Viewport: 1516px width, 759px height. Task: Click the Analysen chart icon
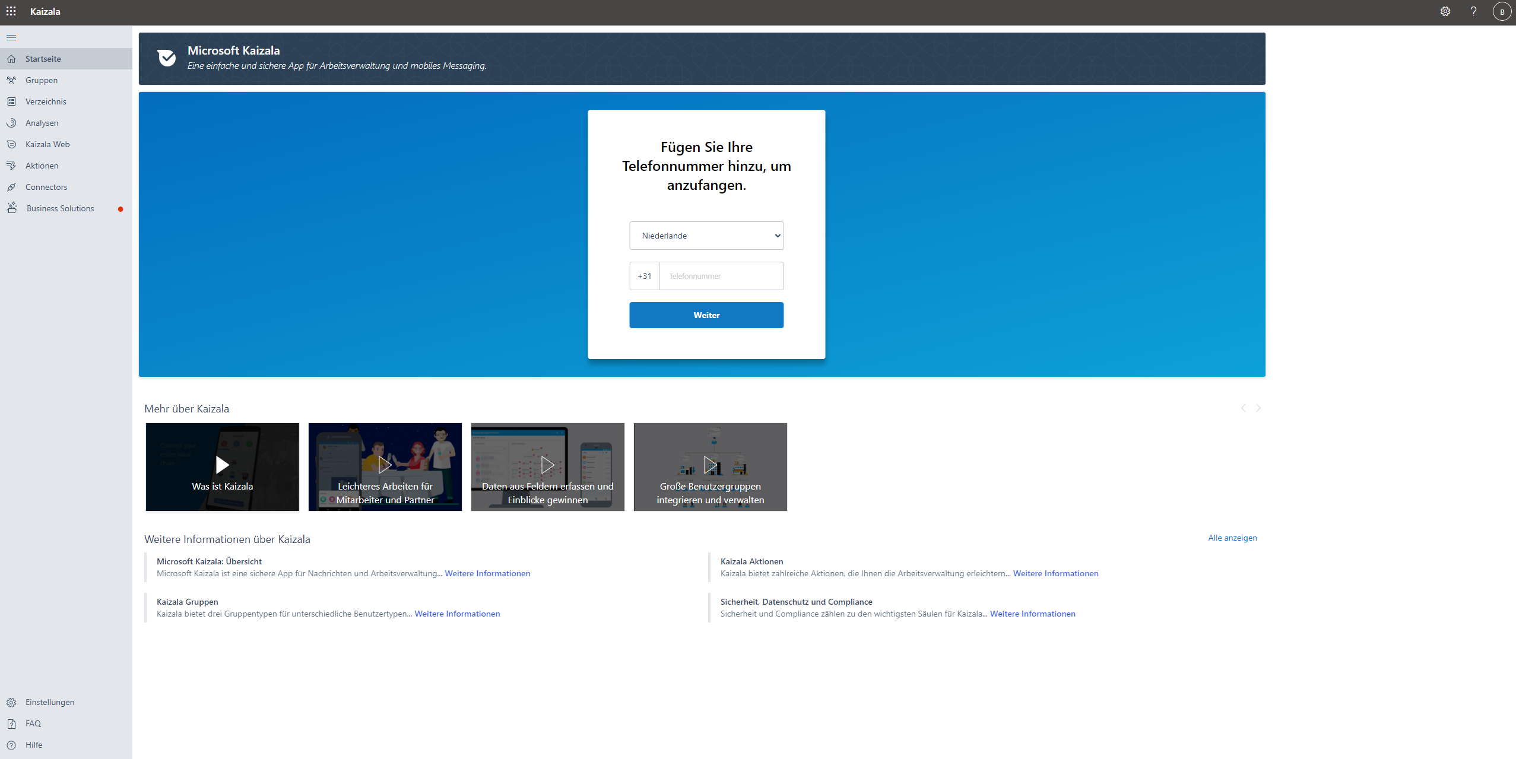point(11,123)
